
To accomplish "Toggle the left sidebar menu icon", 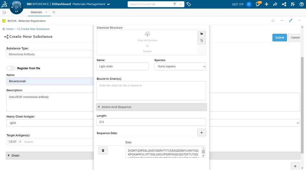I will click(4, 12).
